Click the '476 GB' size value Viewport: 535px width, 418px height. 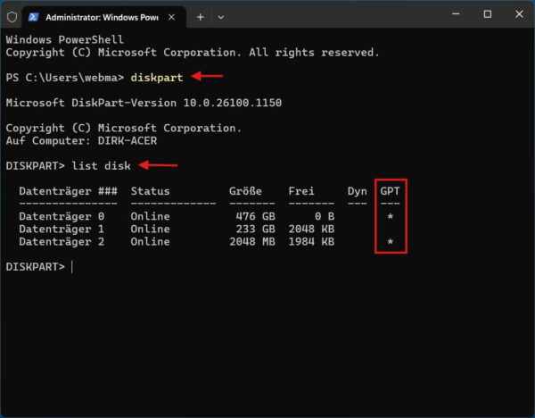coord(256,216)
